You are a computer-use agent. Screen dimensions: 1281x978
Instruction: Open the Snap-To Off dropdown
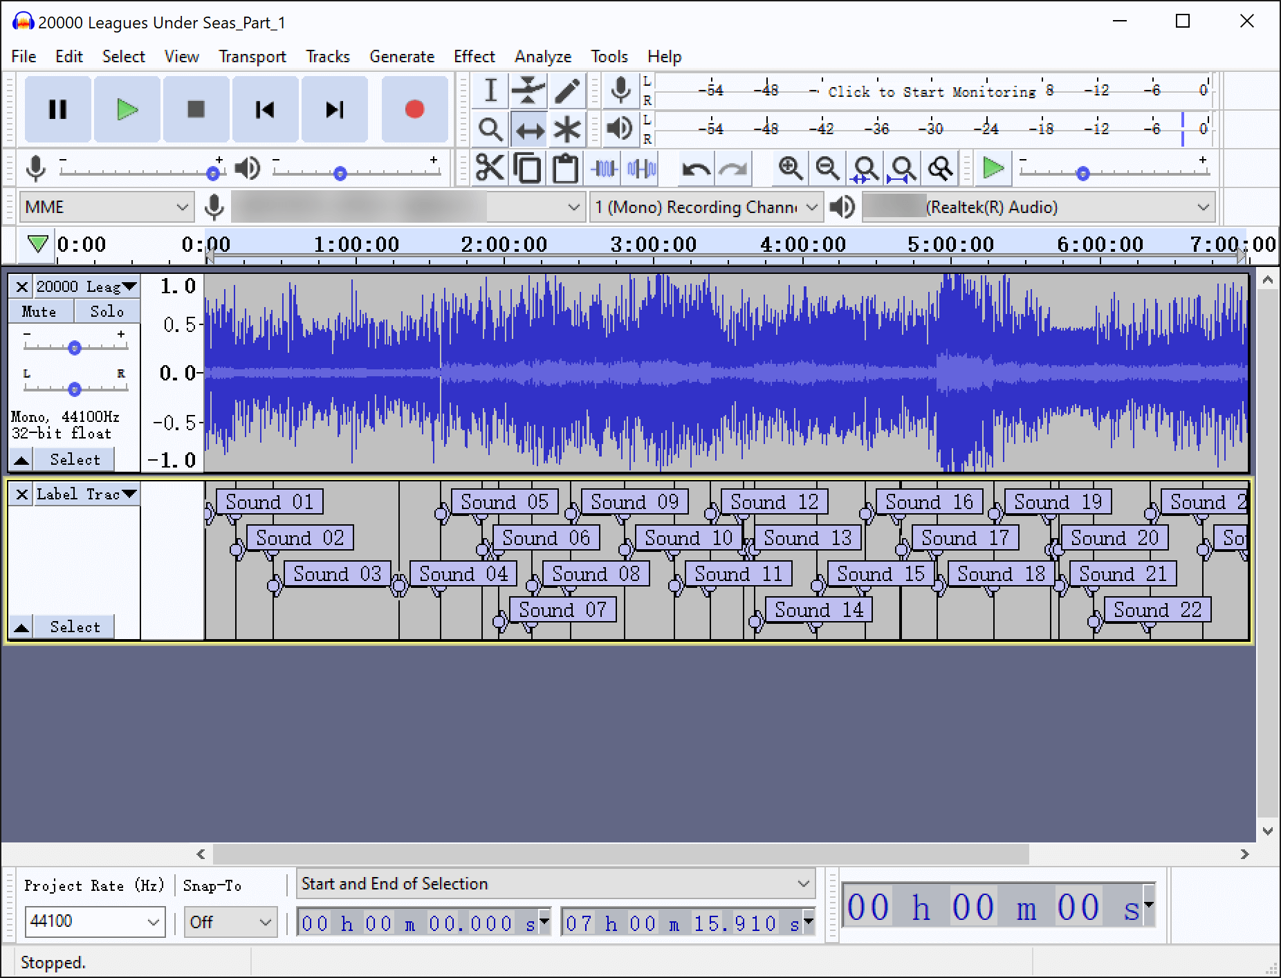230,922
